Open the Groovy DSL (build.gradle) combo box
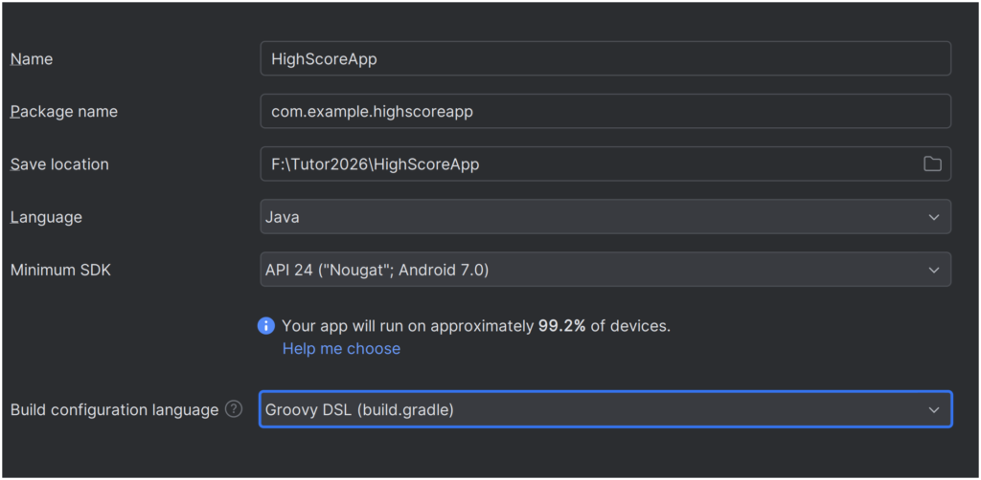The width and height of the screenshot is (981, 480). point(594,410)
